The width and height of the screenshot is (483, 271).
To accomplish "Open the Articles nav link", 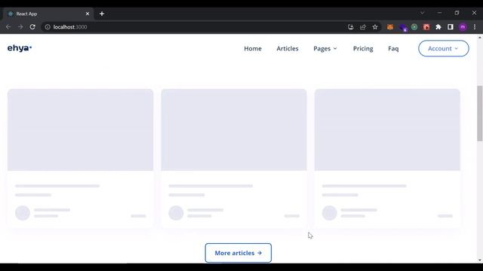I will pos(288,48).
